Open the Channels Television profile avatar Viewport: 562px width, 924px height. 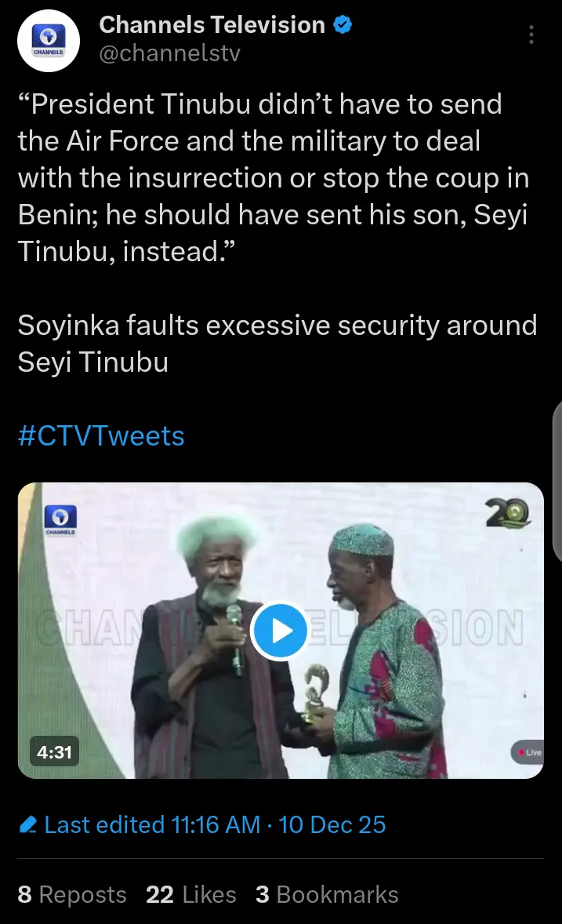[x=49, y=40]
